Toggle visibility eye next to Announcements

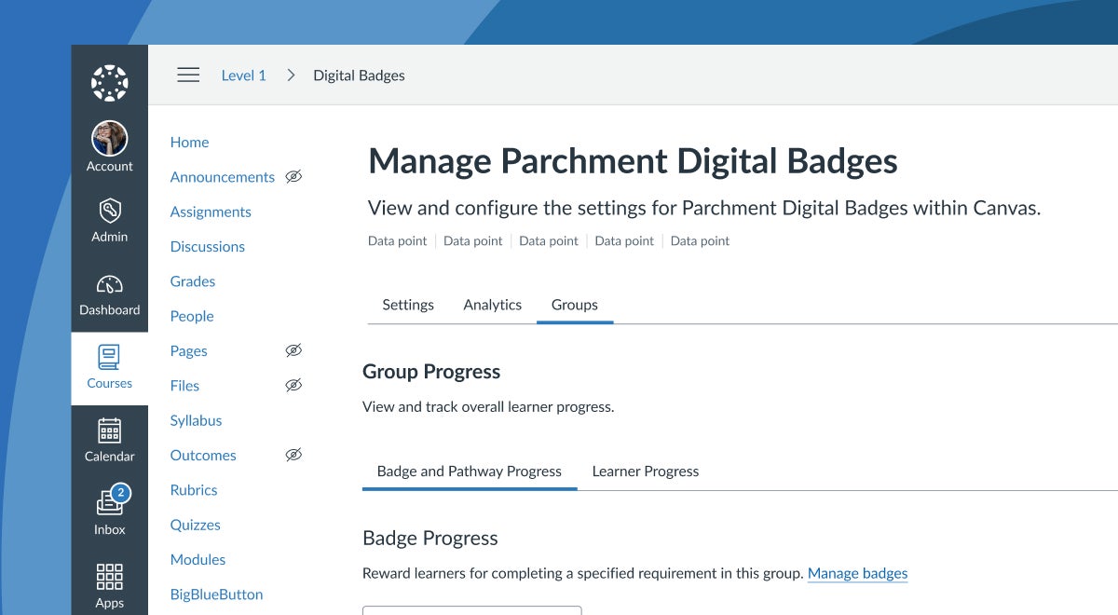[293, 177]
